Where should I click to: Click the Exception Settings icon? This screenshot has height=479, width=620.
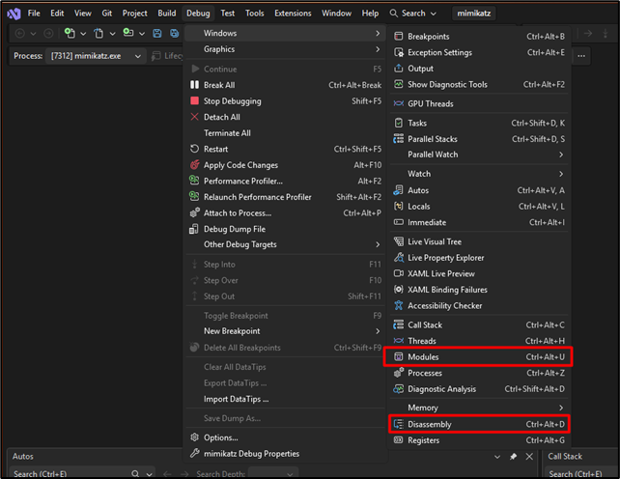pyautogui.click(x=399, y=52)
